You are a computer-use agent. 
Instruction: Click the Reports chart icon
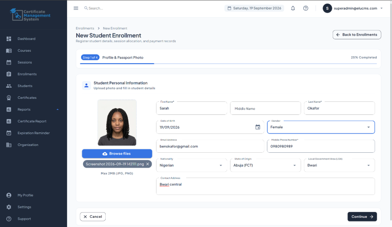9,109
